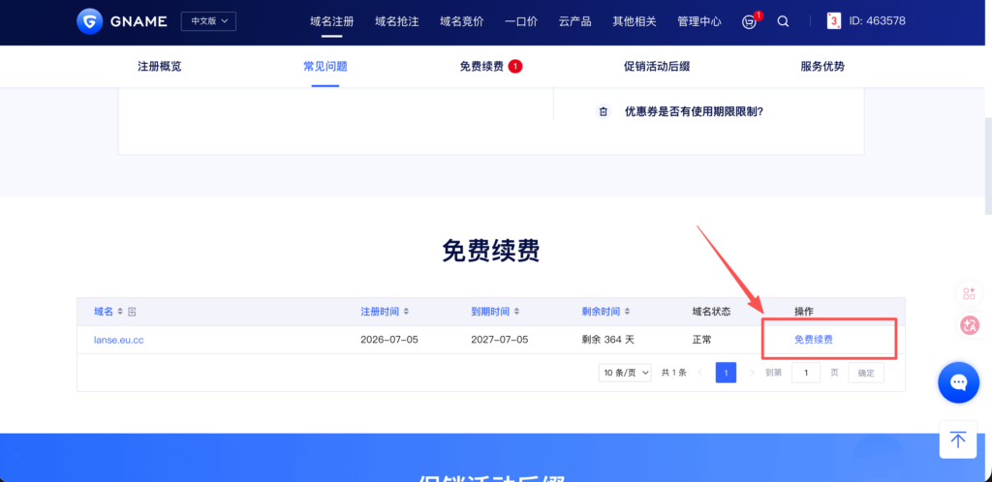Click the GNAME logo icon

pyautogui.click(x=89, y=21)
